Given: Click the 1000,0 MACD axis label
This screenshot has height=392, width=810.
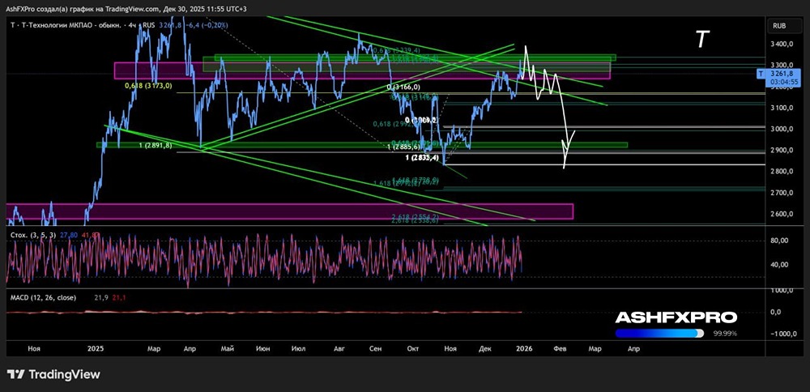Looking at the screenshot, I should pyautogui.click(x=782, y=291).
